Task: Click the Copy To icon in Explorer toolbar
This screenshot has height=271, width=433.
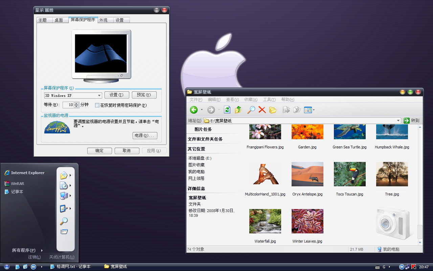Action: pyautogui.click(x=297, y=110)
